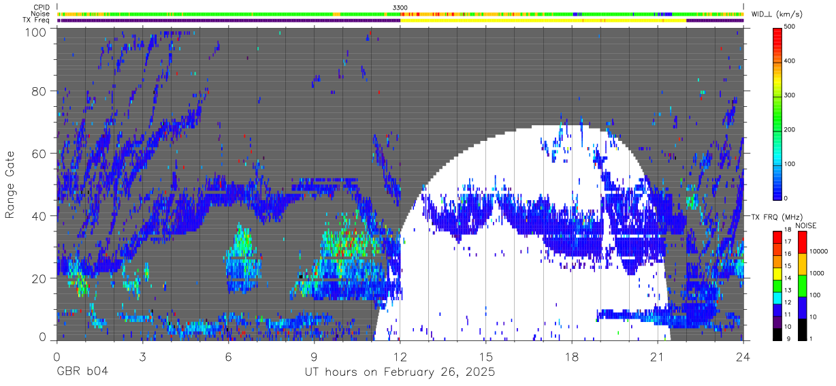Viewport: 836px width, 386px height.
Task: Click the "11" tick on the TX FRQ legend
Action: tap(788, 315)
